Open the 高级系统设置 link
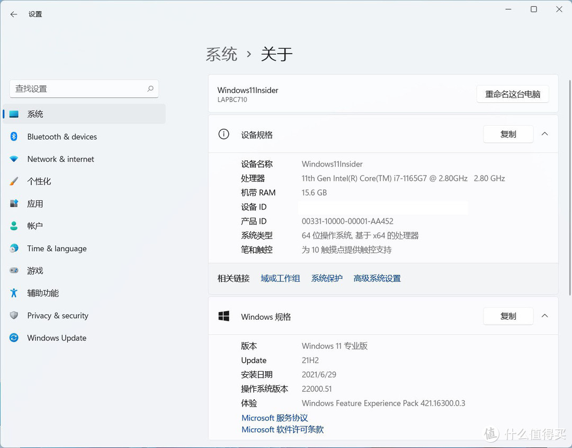 click(377, 278)
